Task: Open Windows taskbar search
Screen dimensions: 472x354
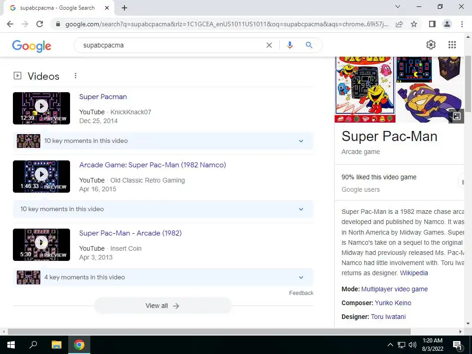Action: (x=33, y=345)
